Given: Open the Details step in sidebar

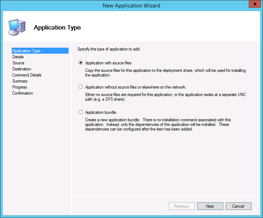Looking at the screenshot, I should [x=18, y=57].
